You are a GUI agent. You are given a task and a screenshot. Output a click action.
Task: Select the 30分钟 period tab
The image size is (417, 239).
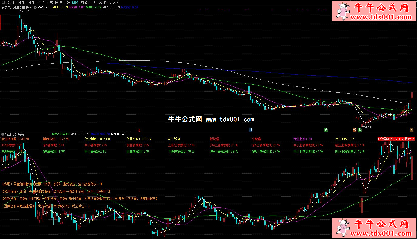click(53, 2)
